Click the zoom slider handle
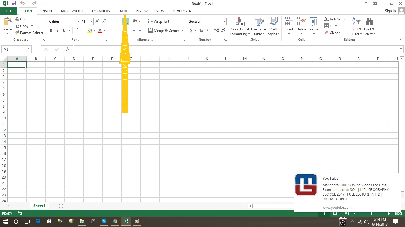This screenshot has height=227, width=405. click(371, 213)
